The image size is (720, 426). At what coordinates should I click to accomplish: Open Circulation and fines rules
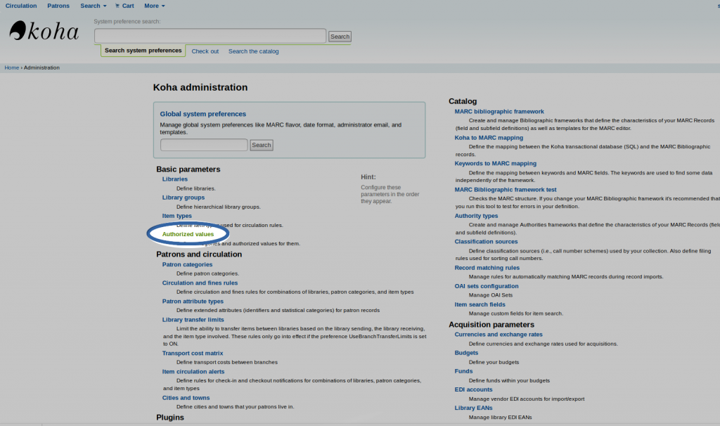click(x=200, y=283)
